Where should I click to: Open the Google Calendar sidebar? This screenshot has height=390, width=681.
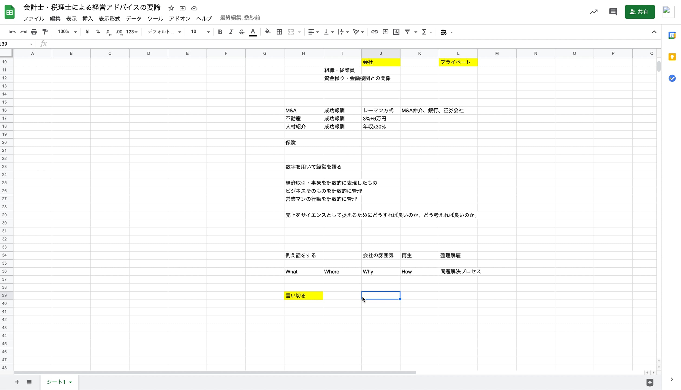pyautogui.click(x=673, y=35)
